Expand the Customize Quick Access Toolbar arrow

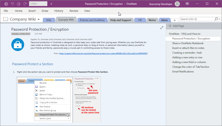(51, 4)
